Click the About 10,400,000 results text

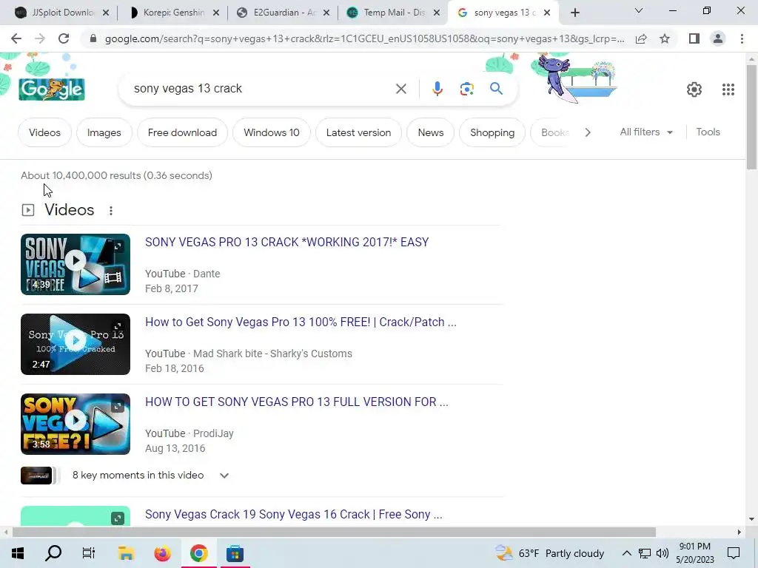coord(116,175)
